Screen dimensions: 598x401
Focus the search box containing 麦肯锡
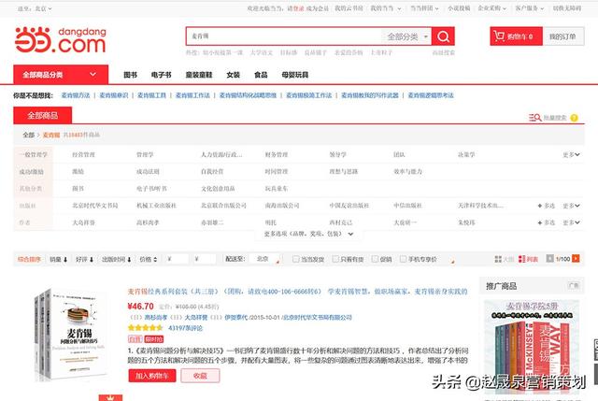point(284,36)
